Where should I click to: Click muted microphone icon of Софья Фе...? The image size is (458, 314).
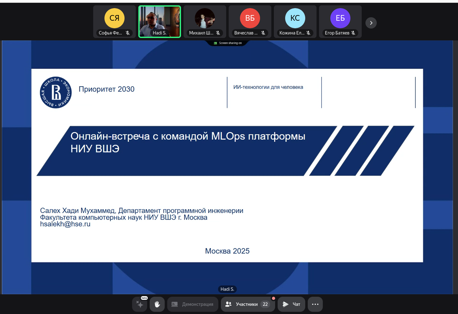click(128, 33)
